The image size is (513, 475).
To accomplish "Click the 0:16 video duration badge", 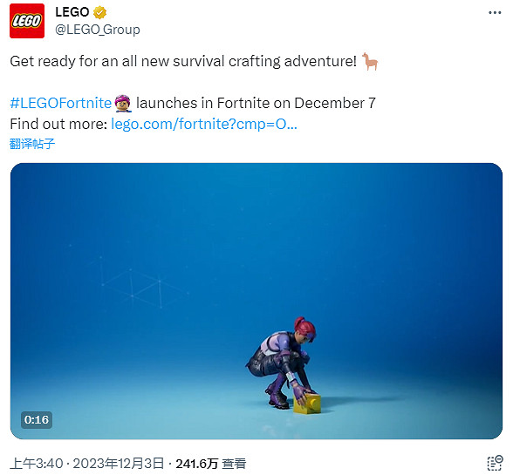I will [37, 420].
